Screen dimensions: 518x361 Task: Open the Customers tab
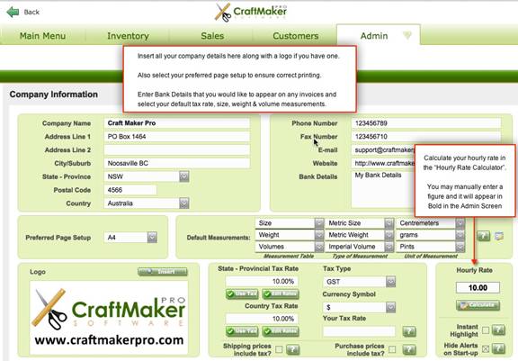[296, 36]
